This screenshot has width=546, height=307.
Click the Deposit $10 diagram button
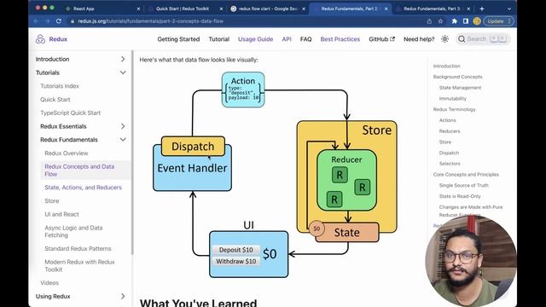[235, 250]
